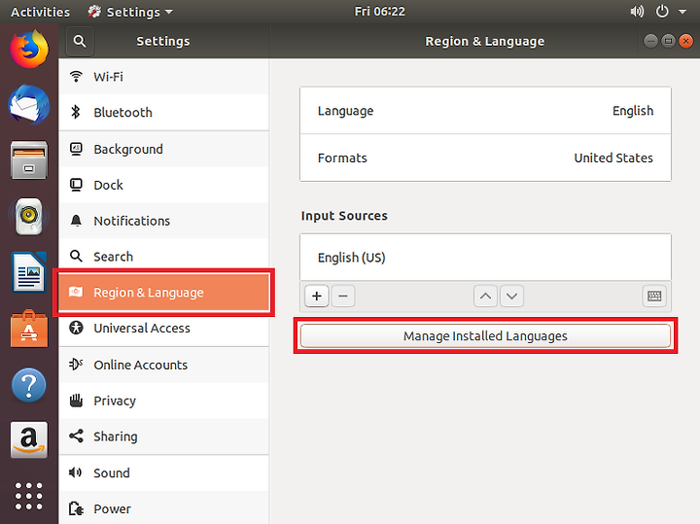Open the settings search magnifier button

tap(80, 42)
